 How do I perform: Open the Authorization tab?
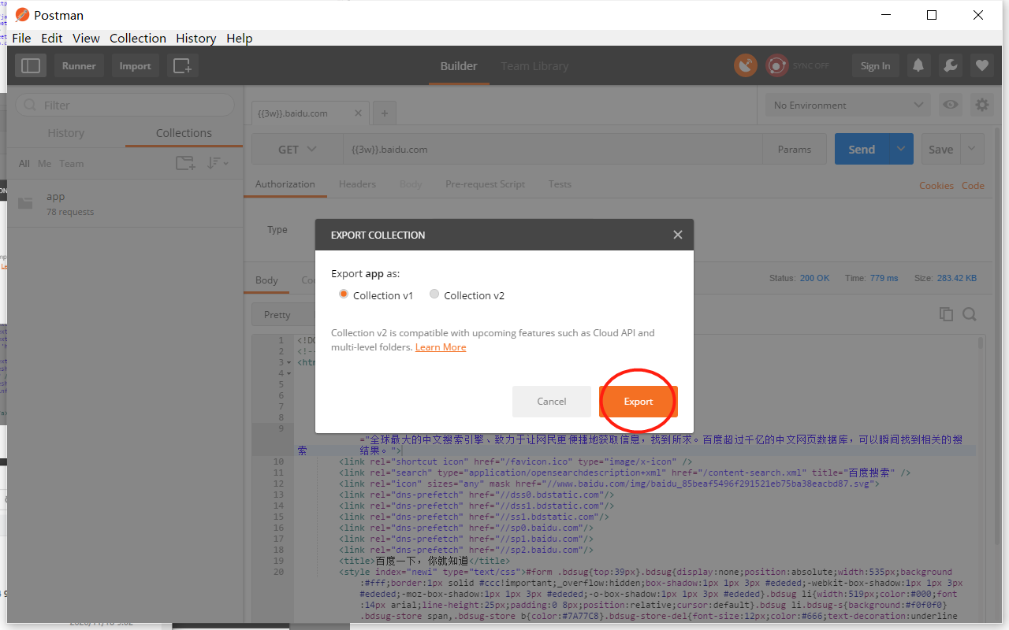click(285, 184)
